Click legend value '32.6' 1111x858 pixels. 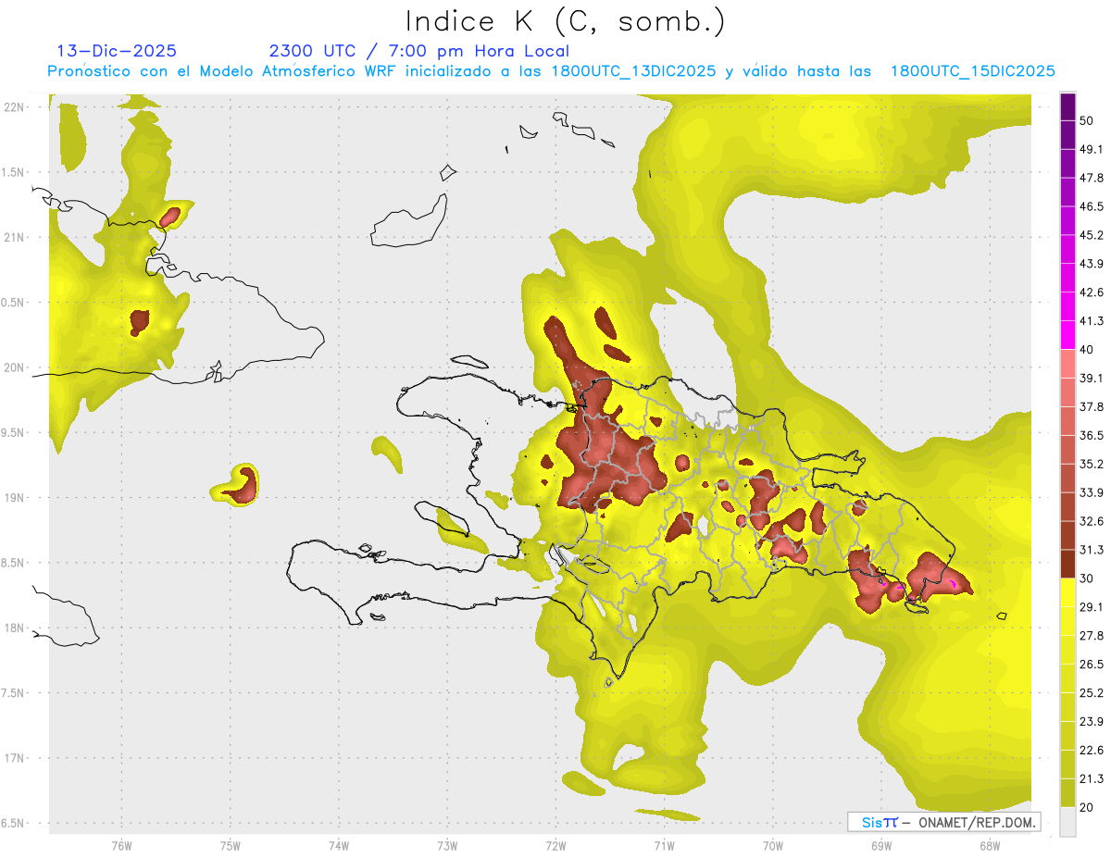coord(1091,521)
